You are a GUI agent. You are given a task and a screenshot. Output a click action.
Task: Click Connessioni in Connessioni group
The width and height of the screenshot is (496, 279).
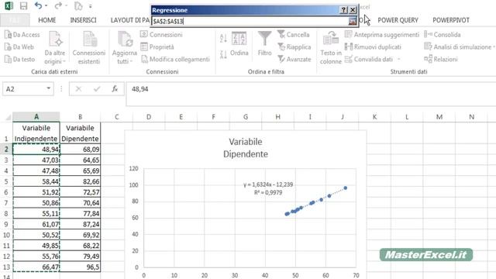[161, 34]
